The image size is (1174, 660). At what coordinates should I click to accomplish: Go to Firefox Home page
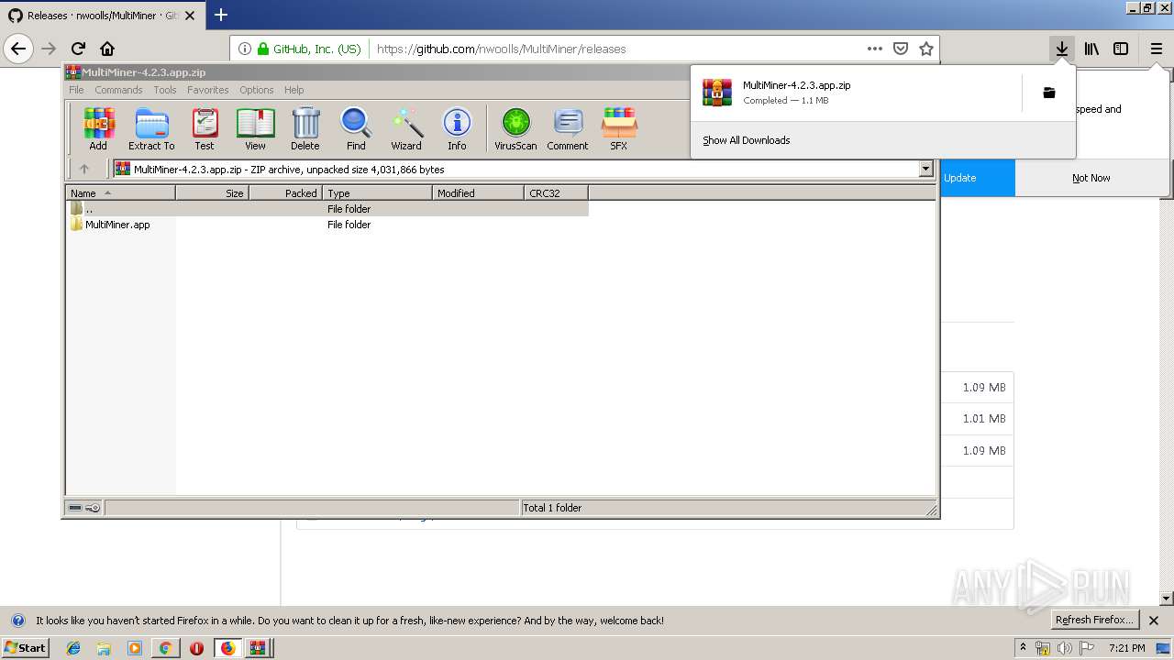pyautogui.click(x=107, y=49)
